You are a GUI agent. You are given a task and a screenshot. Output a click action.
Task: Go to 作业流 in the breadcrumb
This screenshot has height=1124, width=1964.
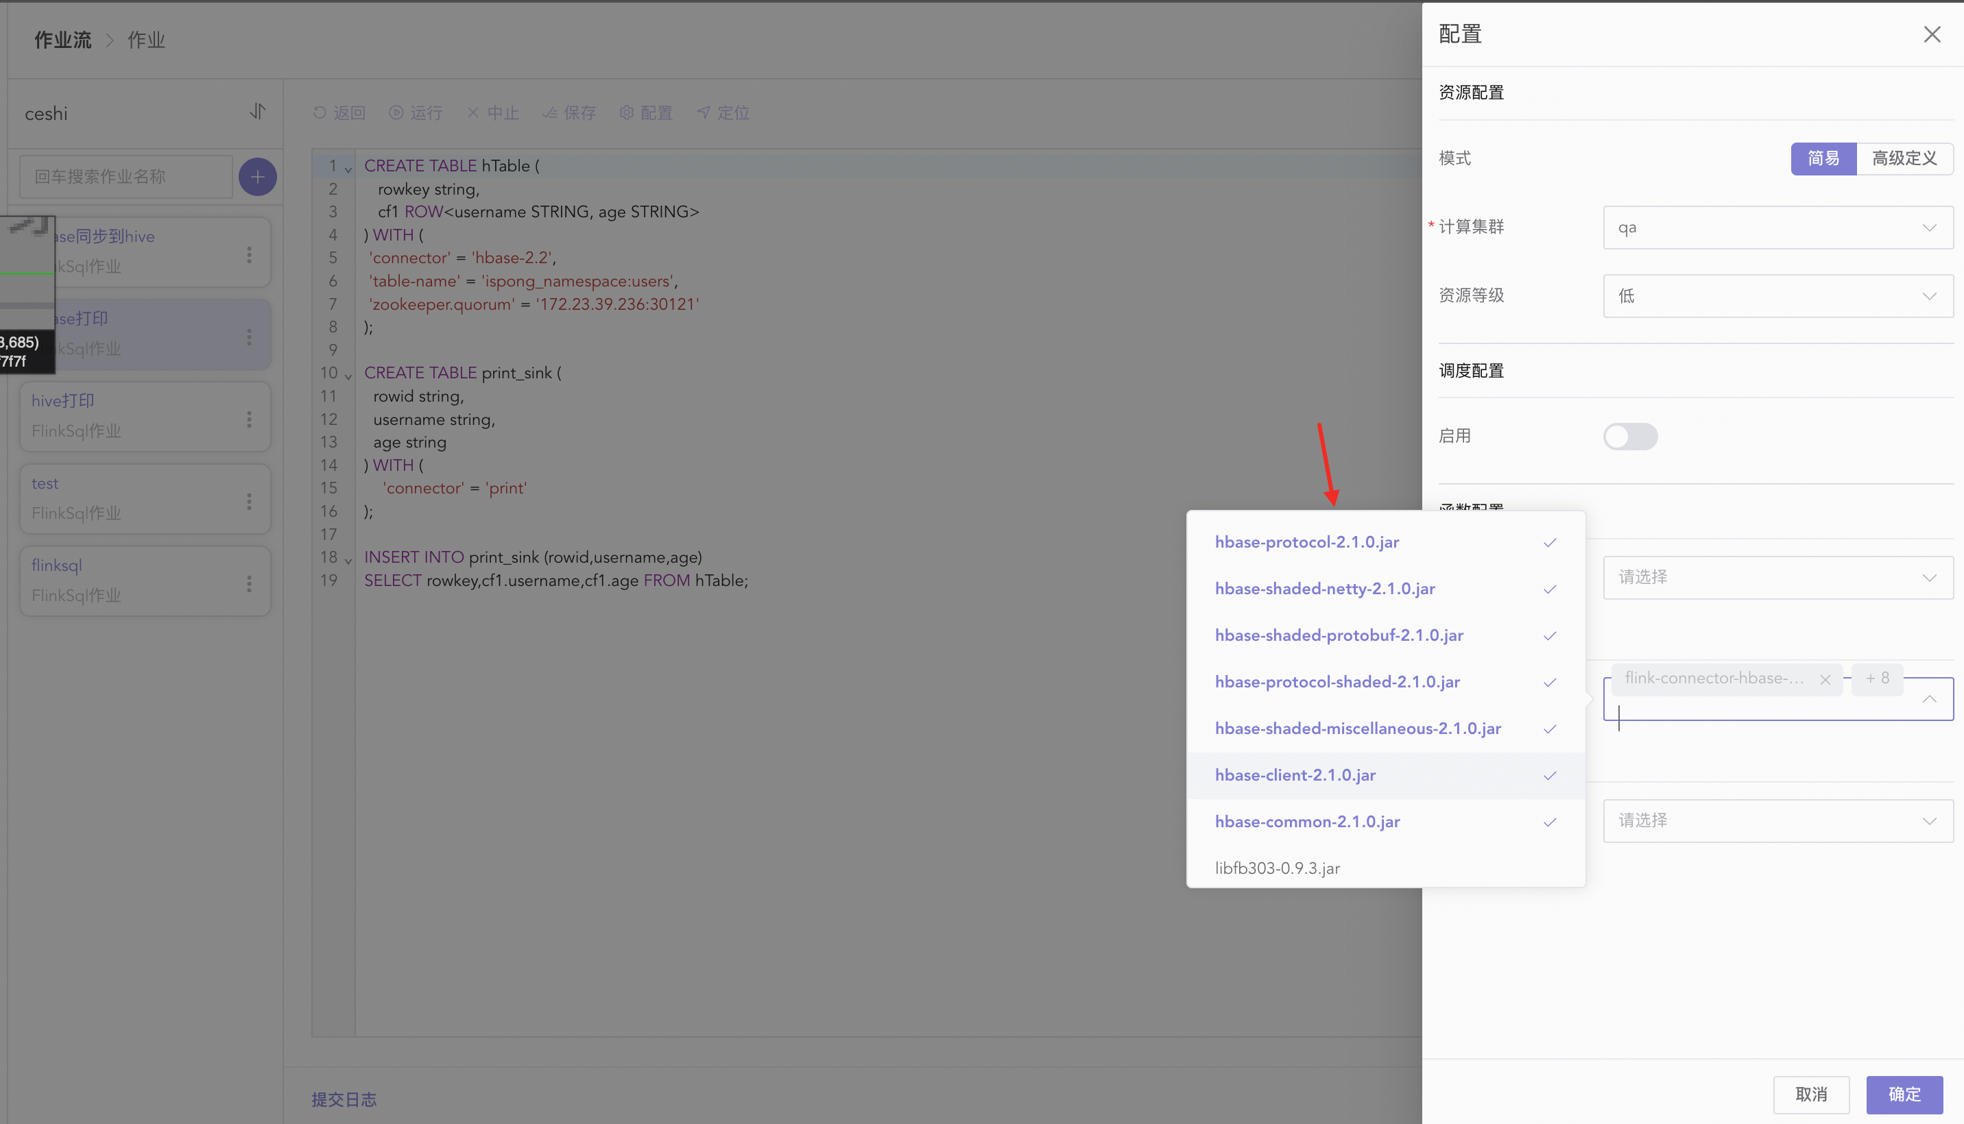(62, 40)
